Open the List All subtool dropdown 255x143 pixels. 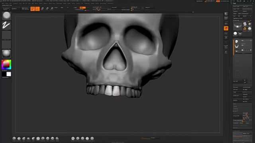238,81
